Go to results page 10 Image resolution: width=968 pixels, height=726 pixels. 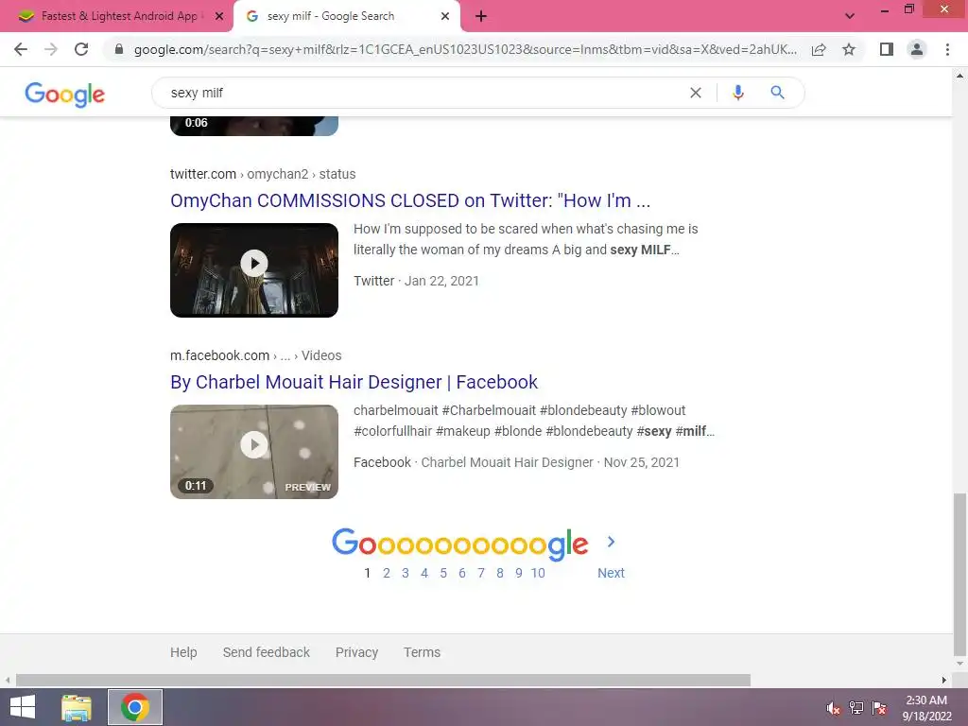[538, 573]
